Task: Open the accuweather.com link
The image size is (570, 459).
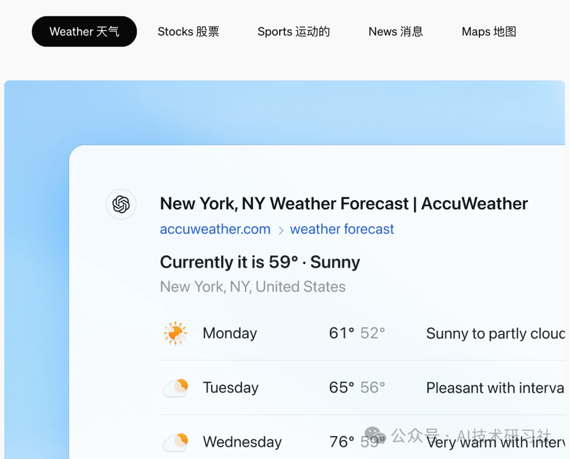Action: pyautogui.click(x=215, y=230)
